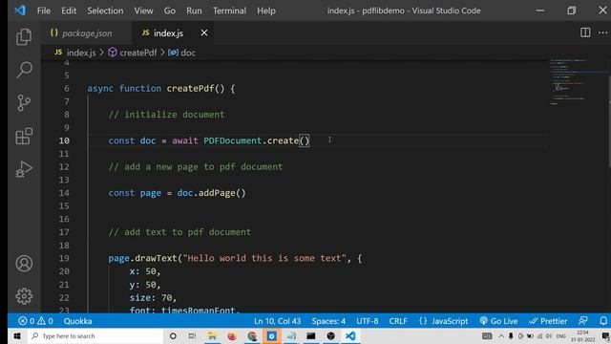Click the "// initialize document" comment
The height and width of the screenshot is (344, 611).
click(166, 115)
